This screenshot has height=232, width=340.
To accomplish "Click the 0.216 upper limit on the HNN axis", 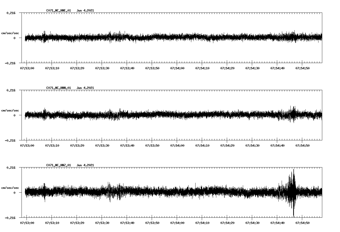I will tap(11, 90).
